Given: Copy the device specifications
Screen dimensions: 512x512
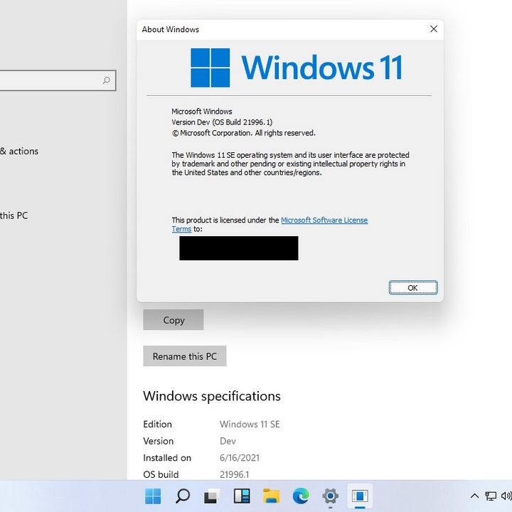Looking at the screenshot, I should click(174, 320).
